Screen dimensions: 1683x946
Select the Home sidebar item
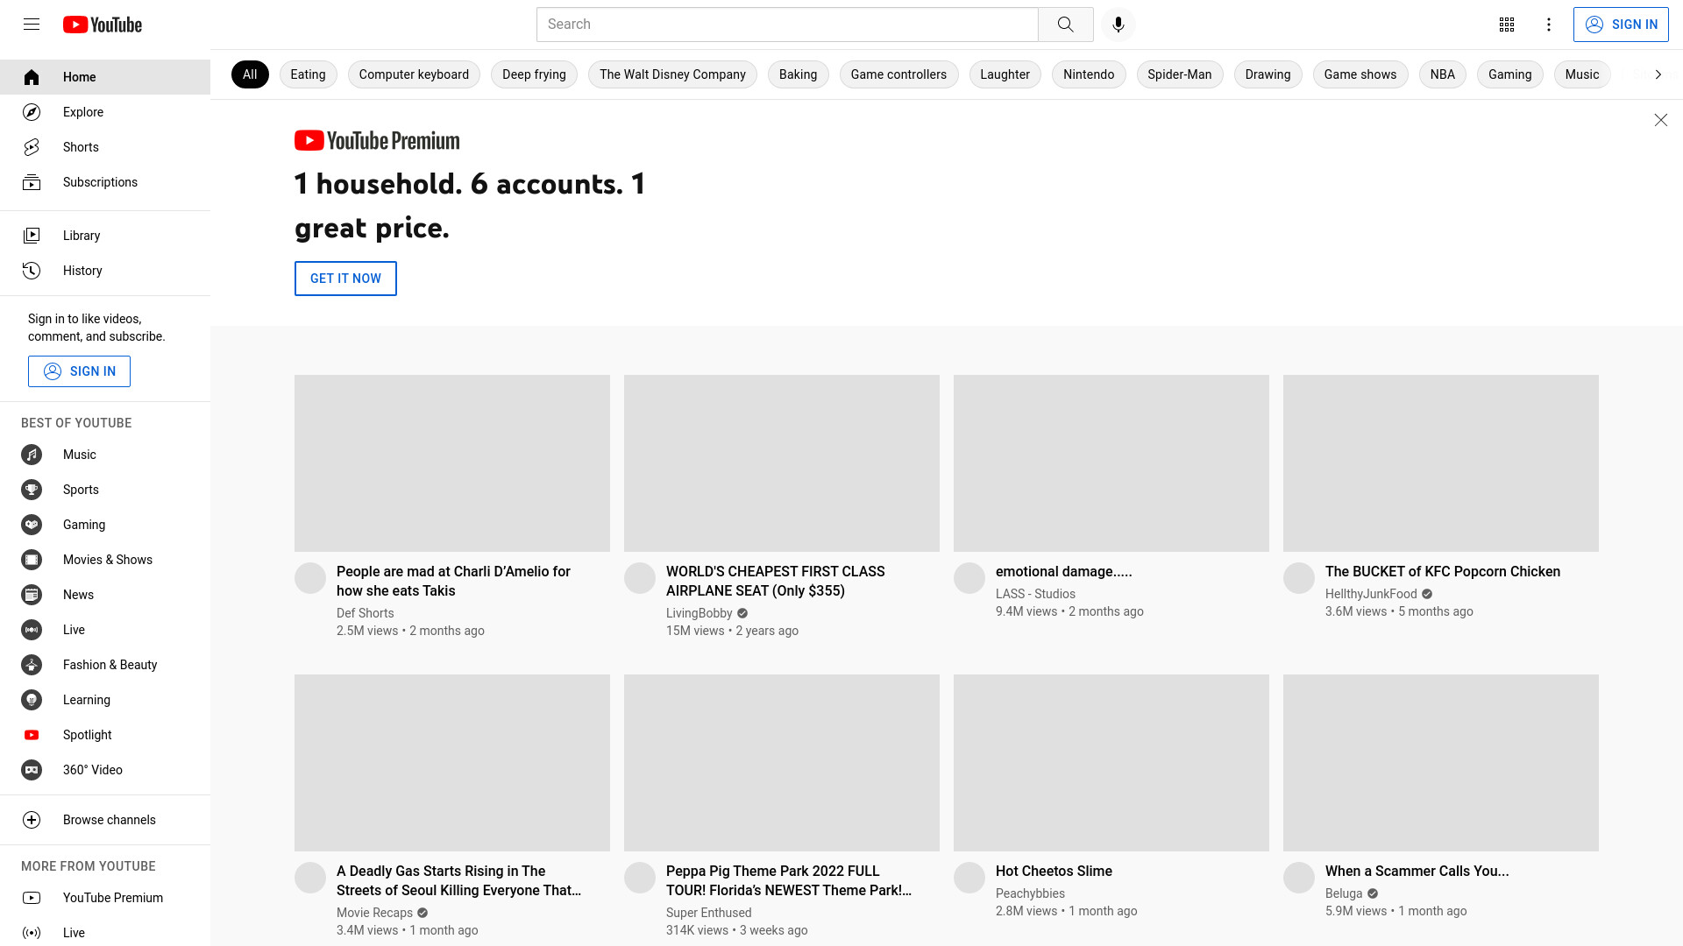105,77
